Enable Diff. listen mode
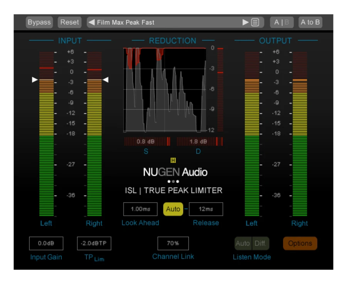Image resolution: width=347 pixels, height=284 pixels. (261, 243)
